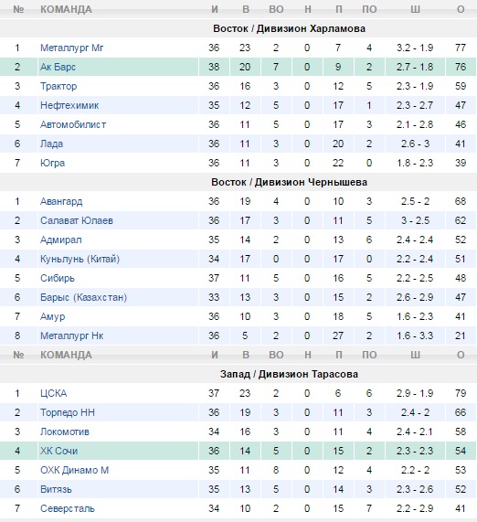
Task: Open the Трактор team page
Action: [58, 86]
